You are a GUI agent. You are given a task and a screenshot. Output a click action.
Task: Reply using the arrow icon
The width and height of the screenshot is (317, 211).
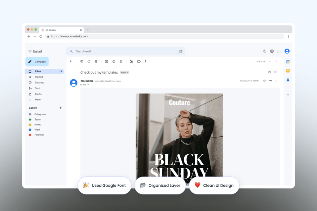pyautogui.click(x=271, y=81)
